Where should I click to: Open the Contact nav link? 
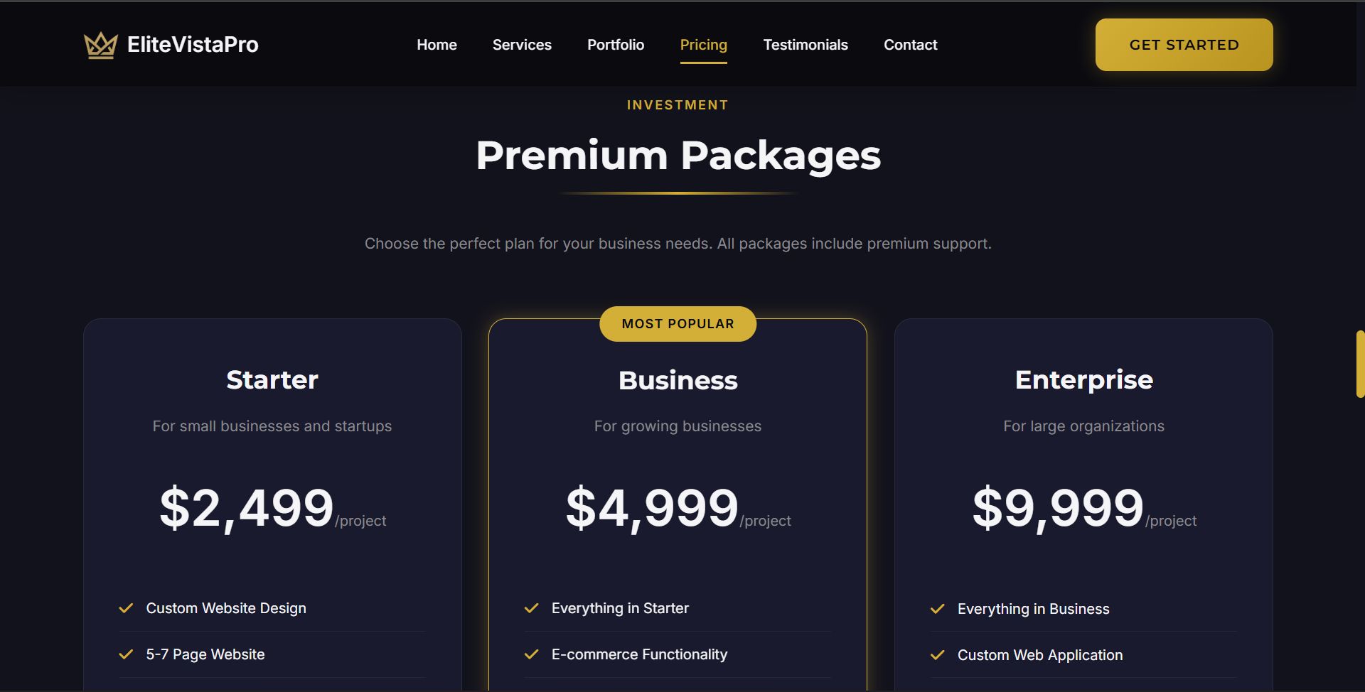point(910,45)
